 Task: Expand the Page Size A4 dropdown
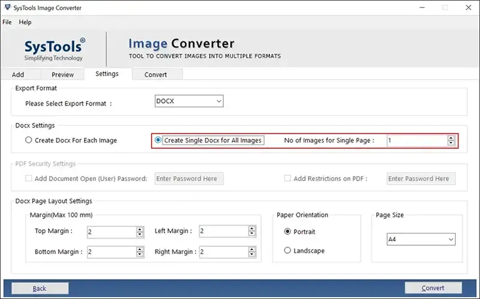[x=421, y=239]
